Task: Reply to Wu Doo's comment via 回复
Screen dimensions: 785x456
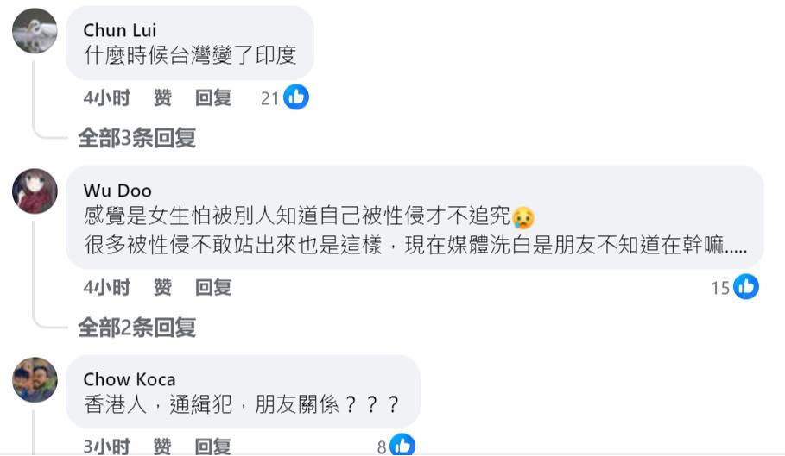Action: point(213,288)
